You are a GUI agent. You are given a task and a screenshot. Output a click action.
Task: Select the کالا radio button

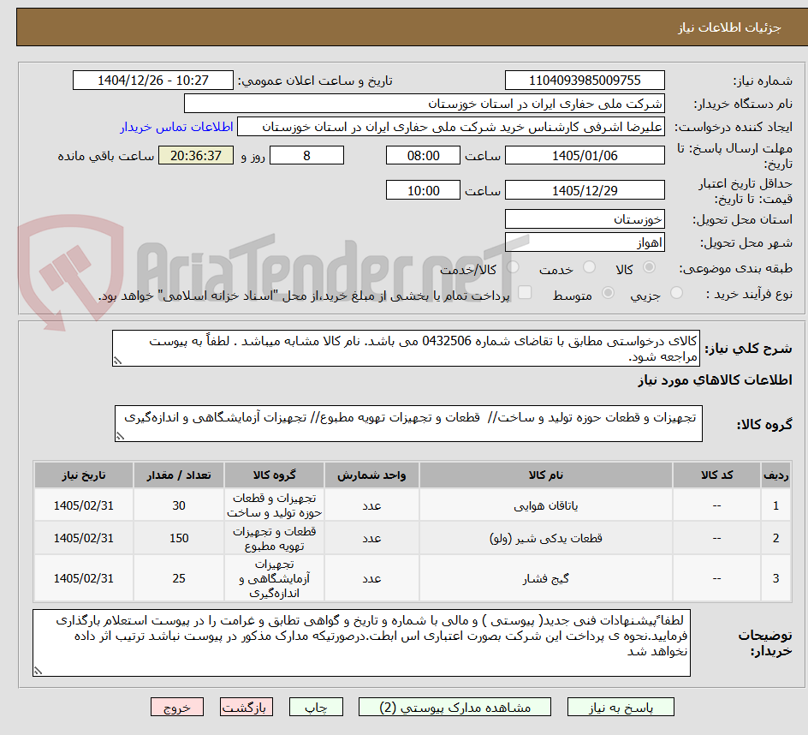[650, 267]
